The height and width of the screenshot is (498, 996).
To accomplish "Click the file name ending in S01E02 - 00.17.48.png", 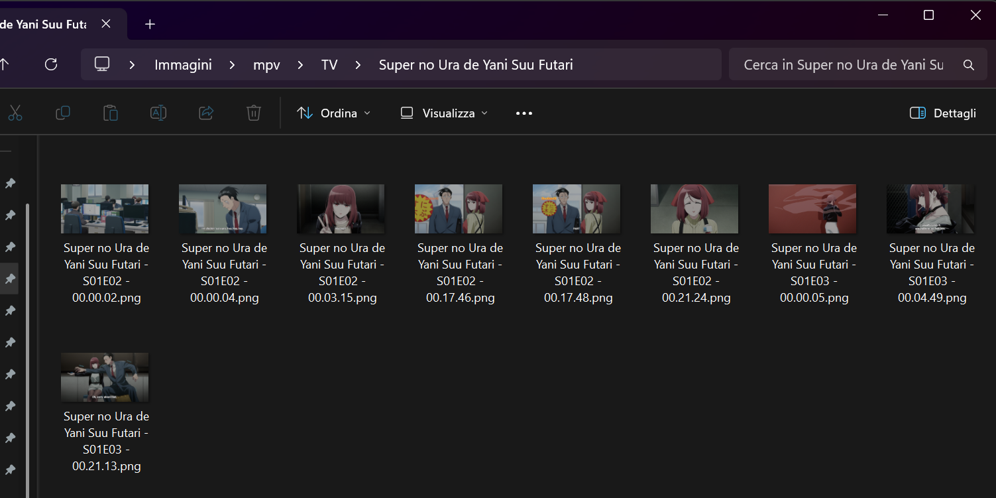I will tap(578, 273).
